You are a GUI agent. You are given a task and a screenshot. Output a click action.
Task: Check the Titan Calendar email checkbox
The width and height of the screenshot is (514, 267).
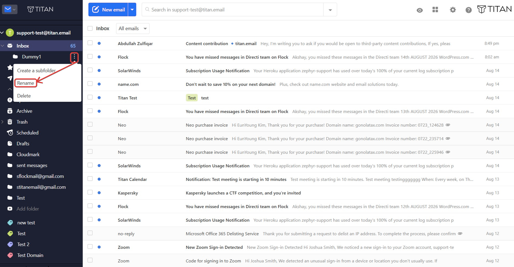(x=90, y=179)
